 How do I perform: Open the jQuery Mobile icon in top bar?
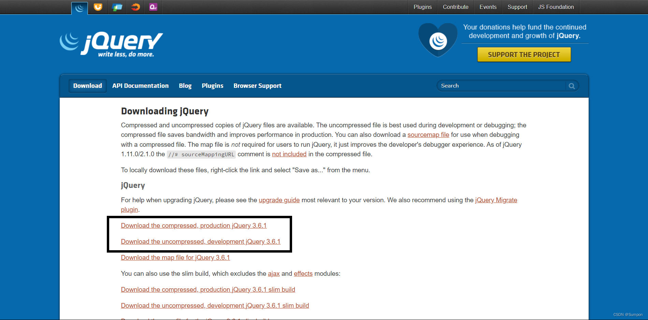tap(117, 7)
